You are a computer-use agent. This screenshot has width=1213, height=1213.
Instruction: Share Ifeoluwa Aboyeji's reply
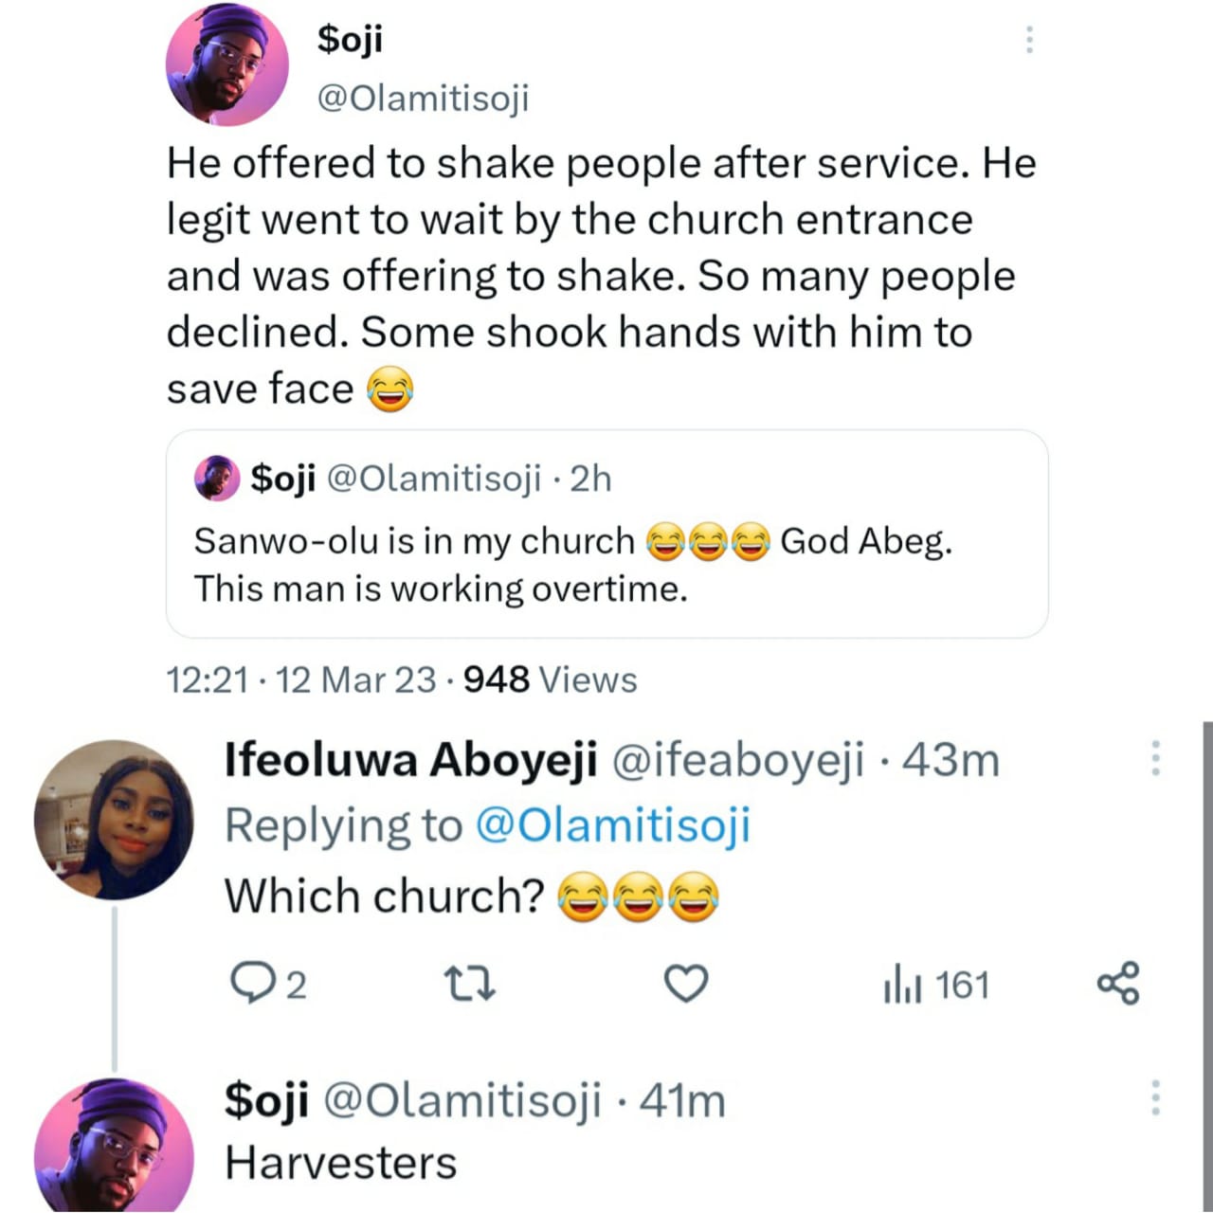click(1119, 985)
